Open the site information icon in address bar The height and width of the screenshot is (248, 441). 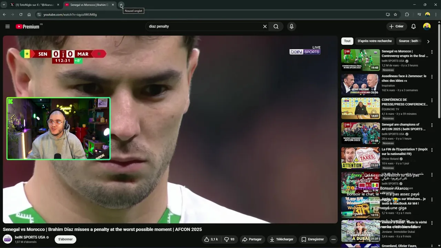39,14
